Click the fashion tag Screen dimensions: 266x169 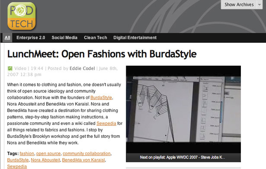(x=27, y=153)
